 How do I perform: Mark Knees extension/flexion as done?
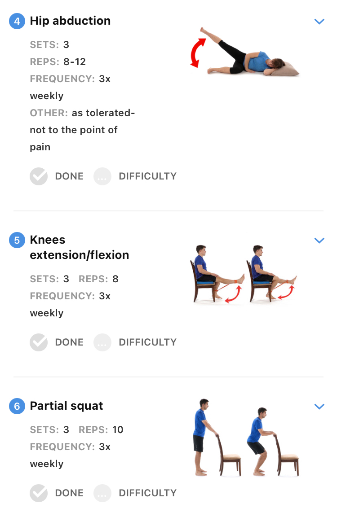coord(39,342)
